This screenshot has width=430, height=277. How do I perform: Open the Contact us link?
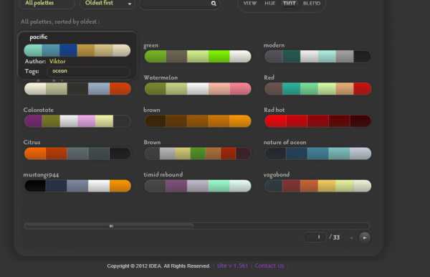[269, 266]
